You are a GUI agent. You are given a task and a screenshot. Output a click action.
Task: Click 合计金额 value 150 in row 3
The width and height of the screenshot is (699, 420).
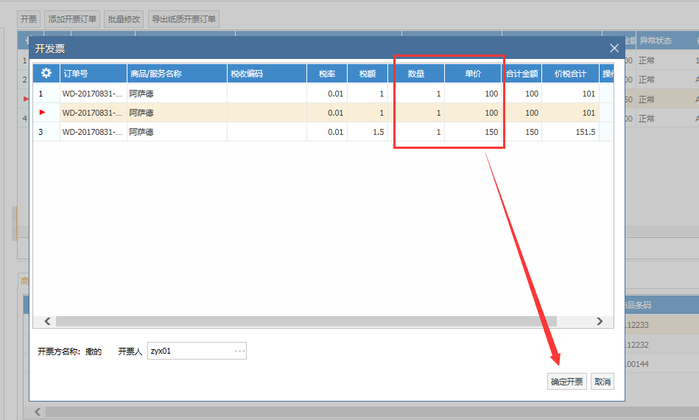[x=531, y=132]
